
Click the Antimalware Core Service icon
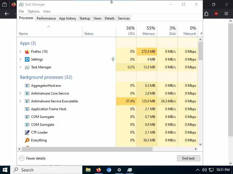tap(27, 93)
